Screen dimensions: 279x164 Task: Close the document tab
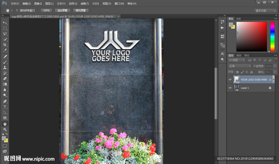tap(119, 16)
